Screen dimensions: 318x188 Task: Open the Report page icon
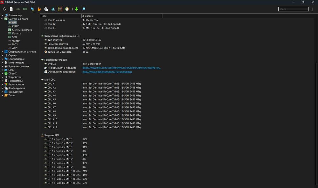(11, 9)
